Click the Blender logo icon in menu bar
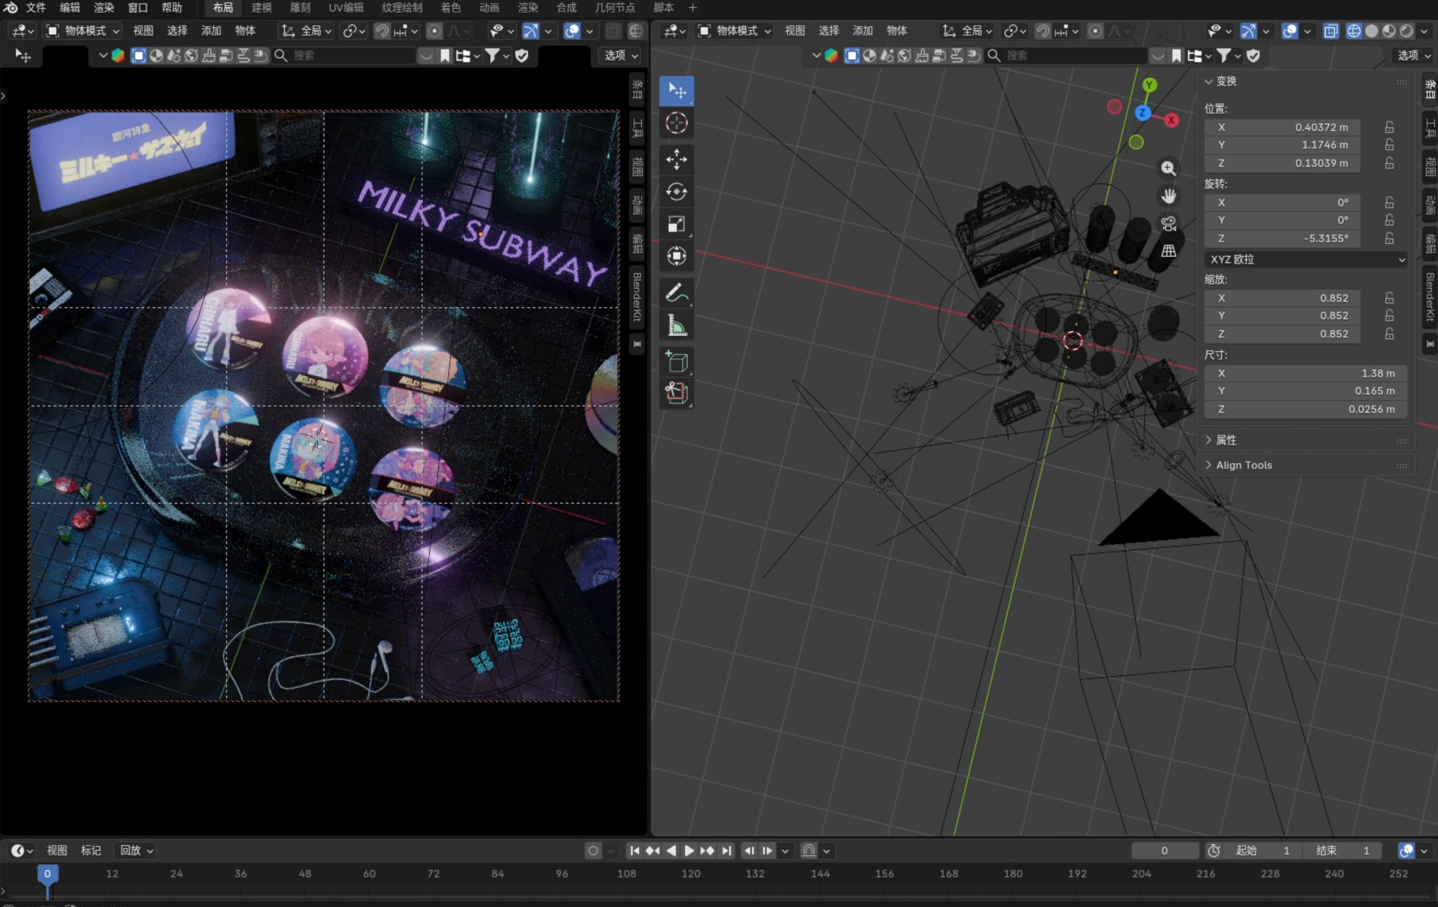Image resolution: width=1438 pixels, height=907 pixels. (10, 7)
